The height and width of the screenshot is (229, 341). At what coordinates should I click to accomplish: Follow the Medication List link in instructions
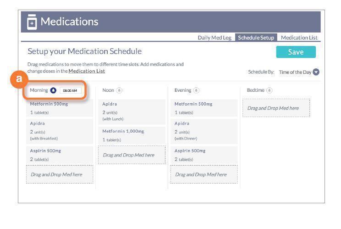pos(87,71)
